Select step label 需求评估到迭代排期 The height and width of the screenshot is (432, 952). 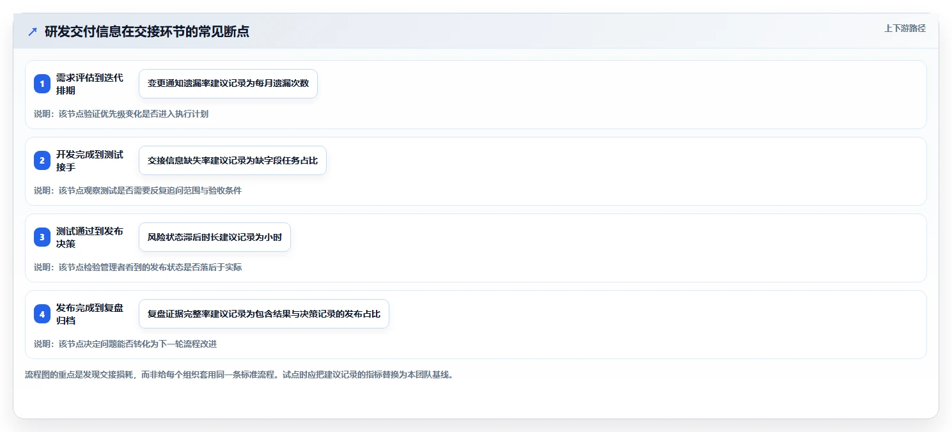pos(90,84)
